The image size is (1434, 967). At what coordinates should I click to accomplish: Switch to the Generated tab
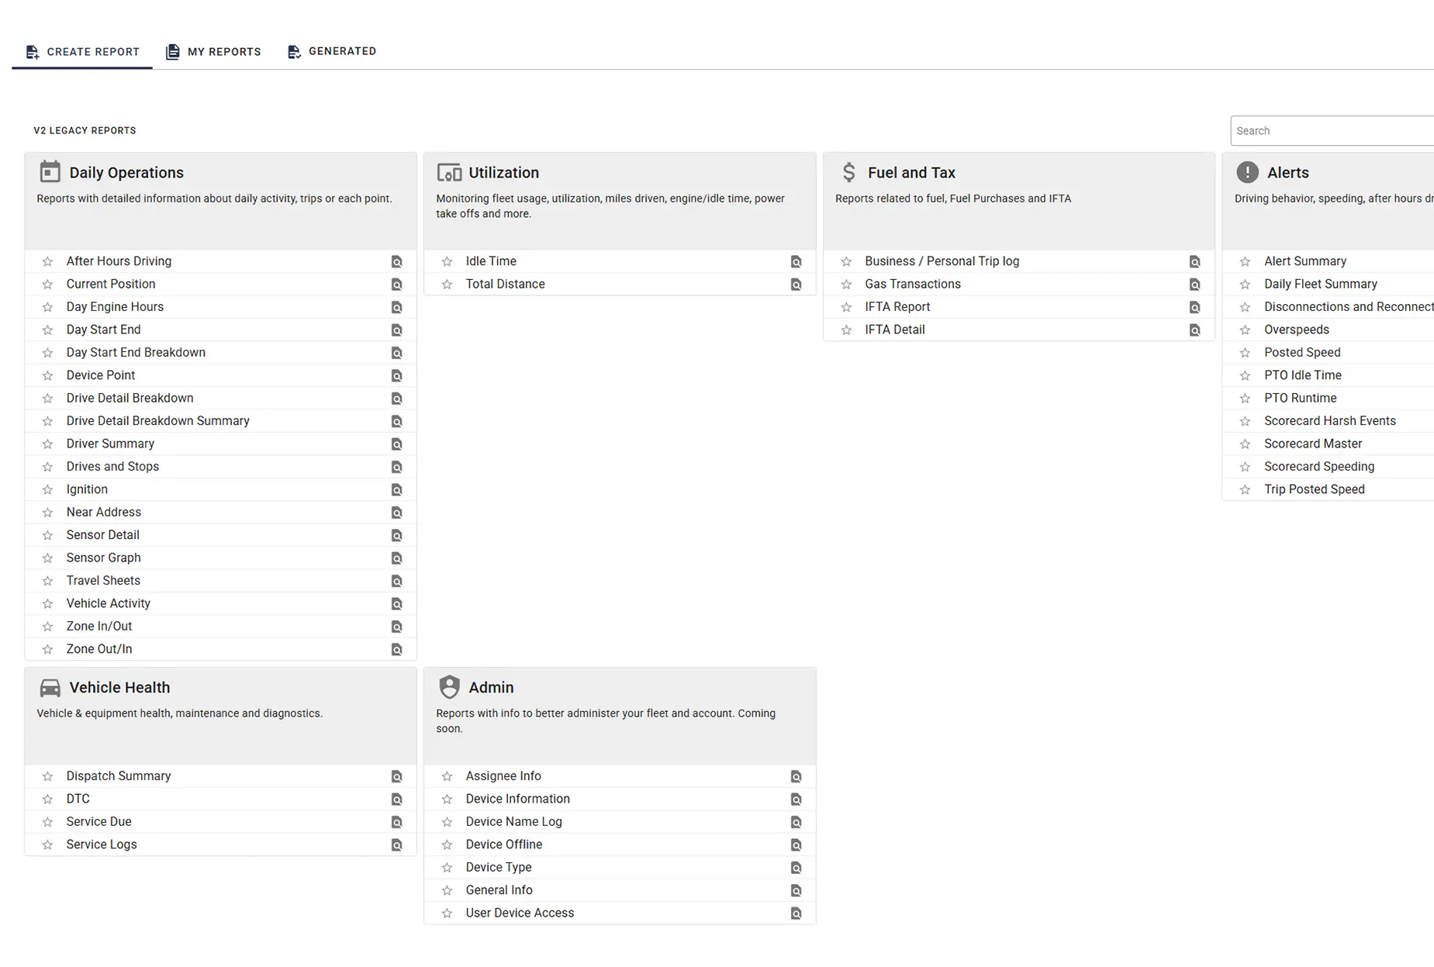[x=332, y=51]
